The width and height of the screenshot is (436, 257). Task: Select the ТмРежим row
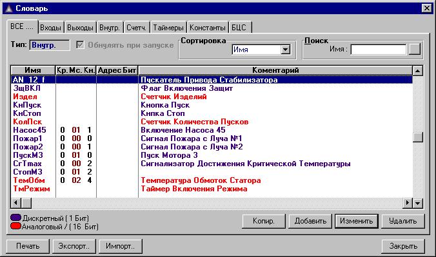(212, 189)
